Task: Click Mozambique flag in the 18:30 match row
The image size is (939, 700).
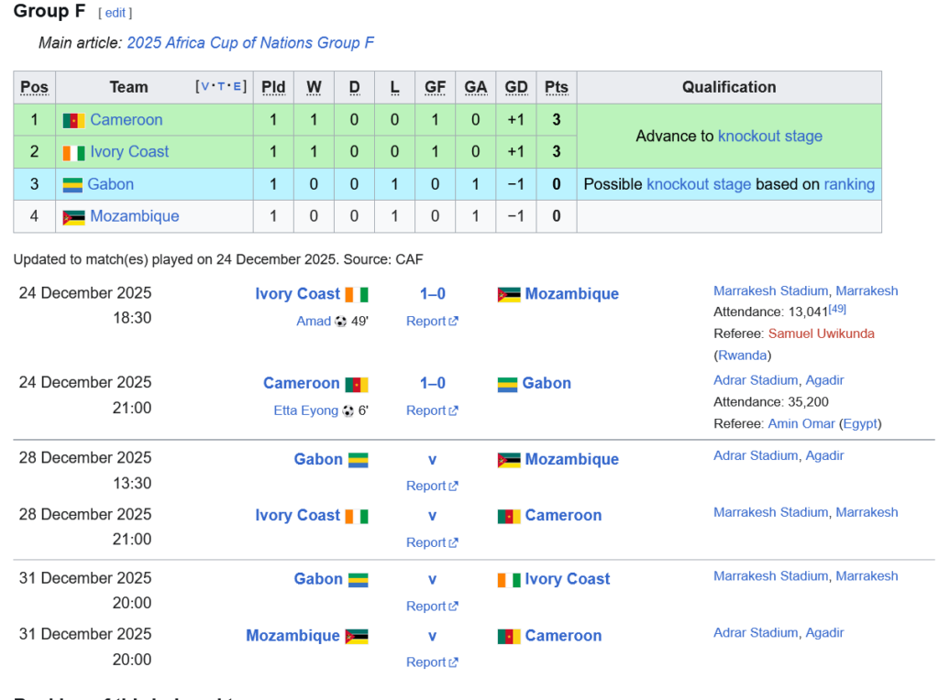Action: coord(509,294)
